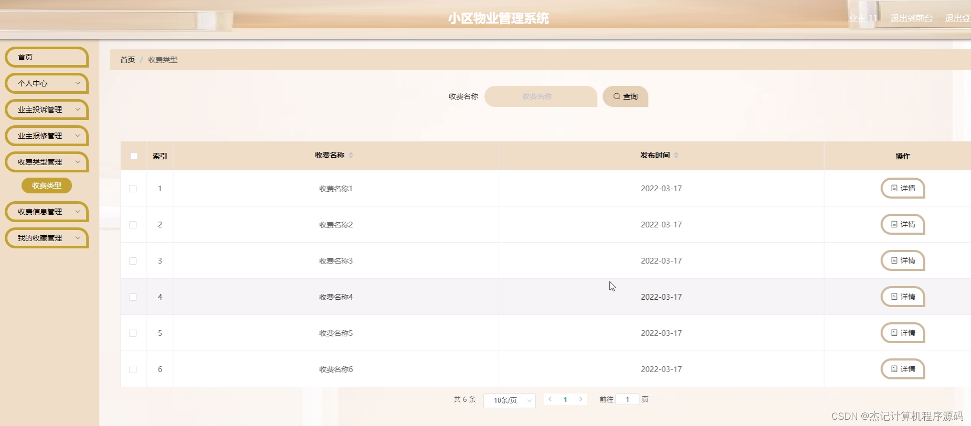Check the checkbox for row 收费名称6

[x=133, y=369]
